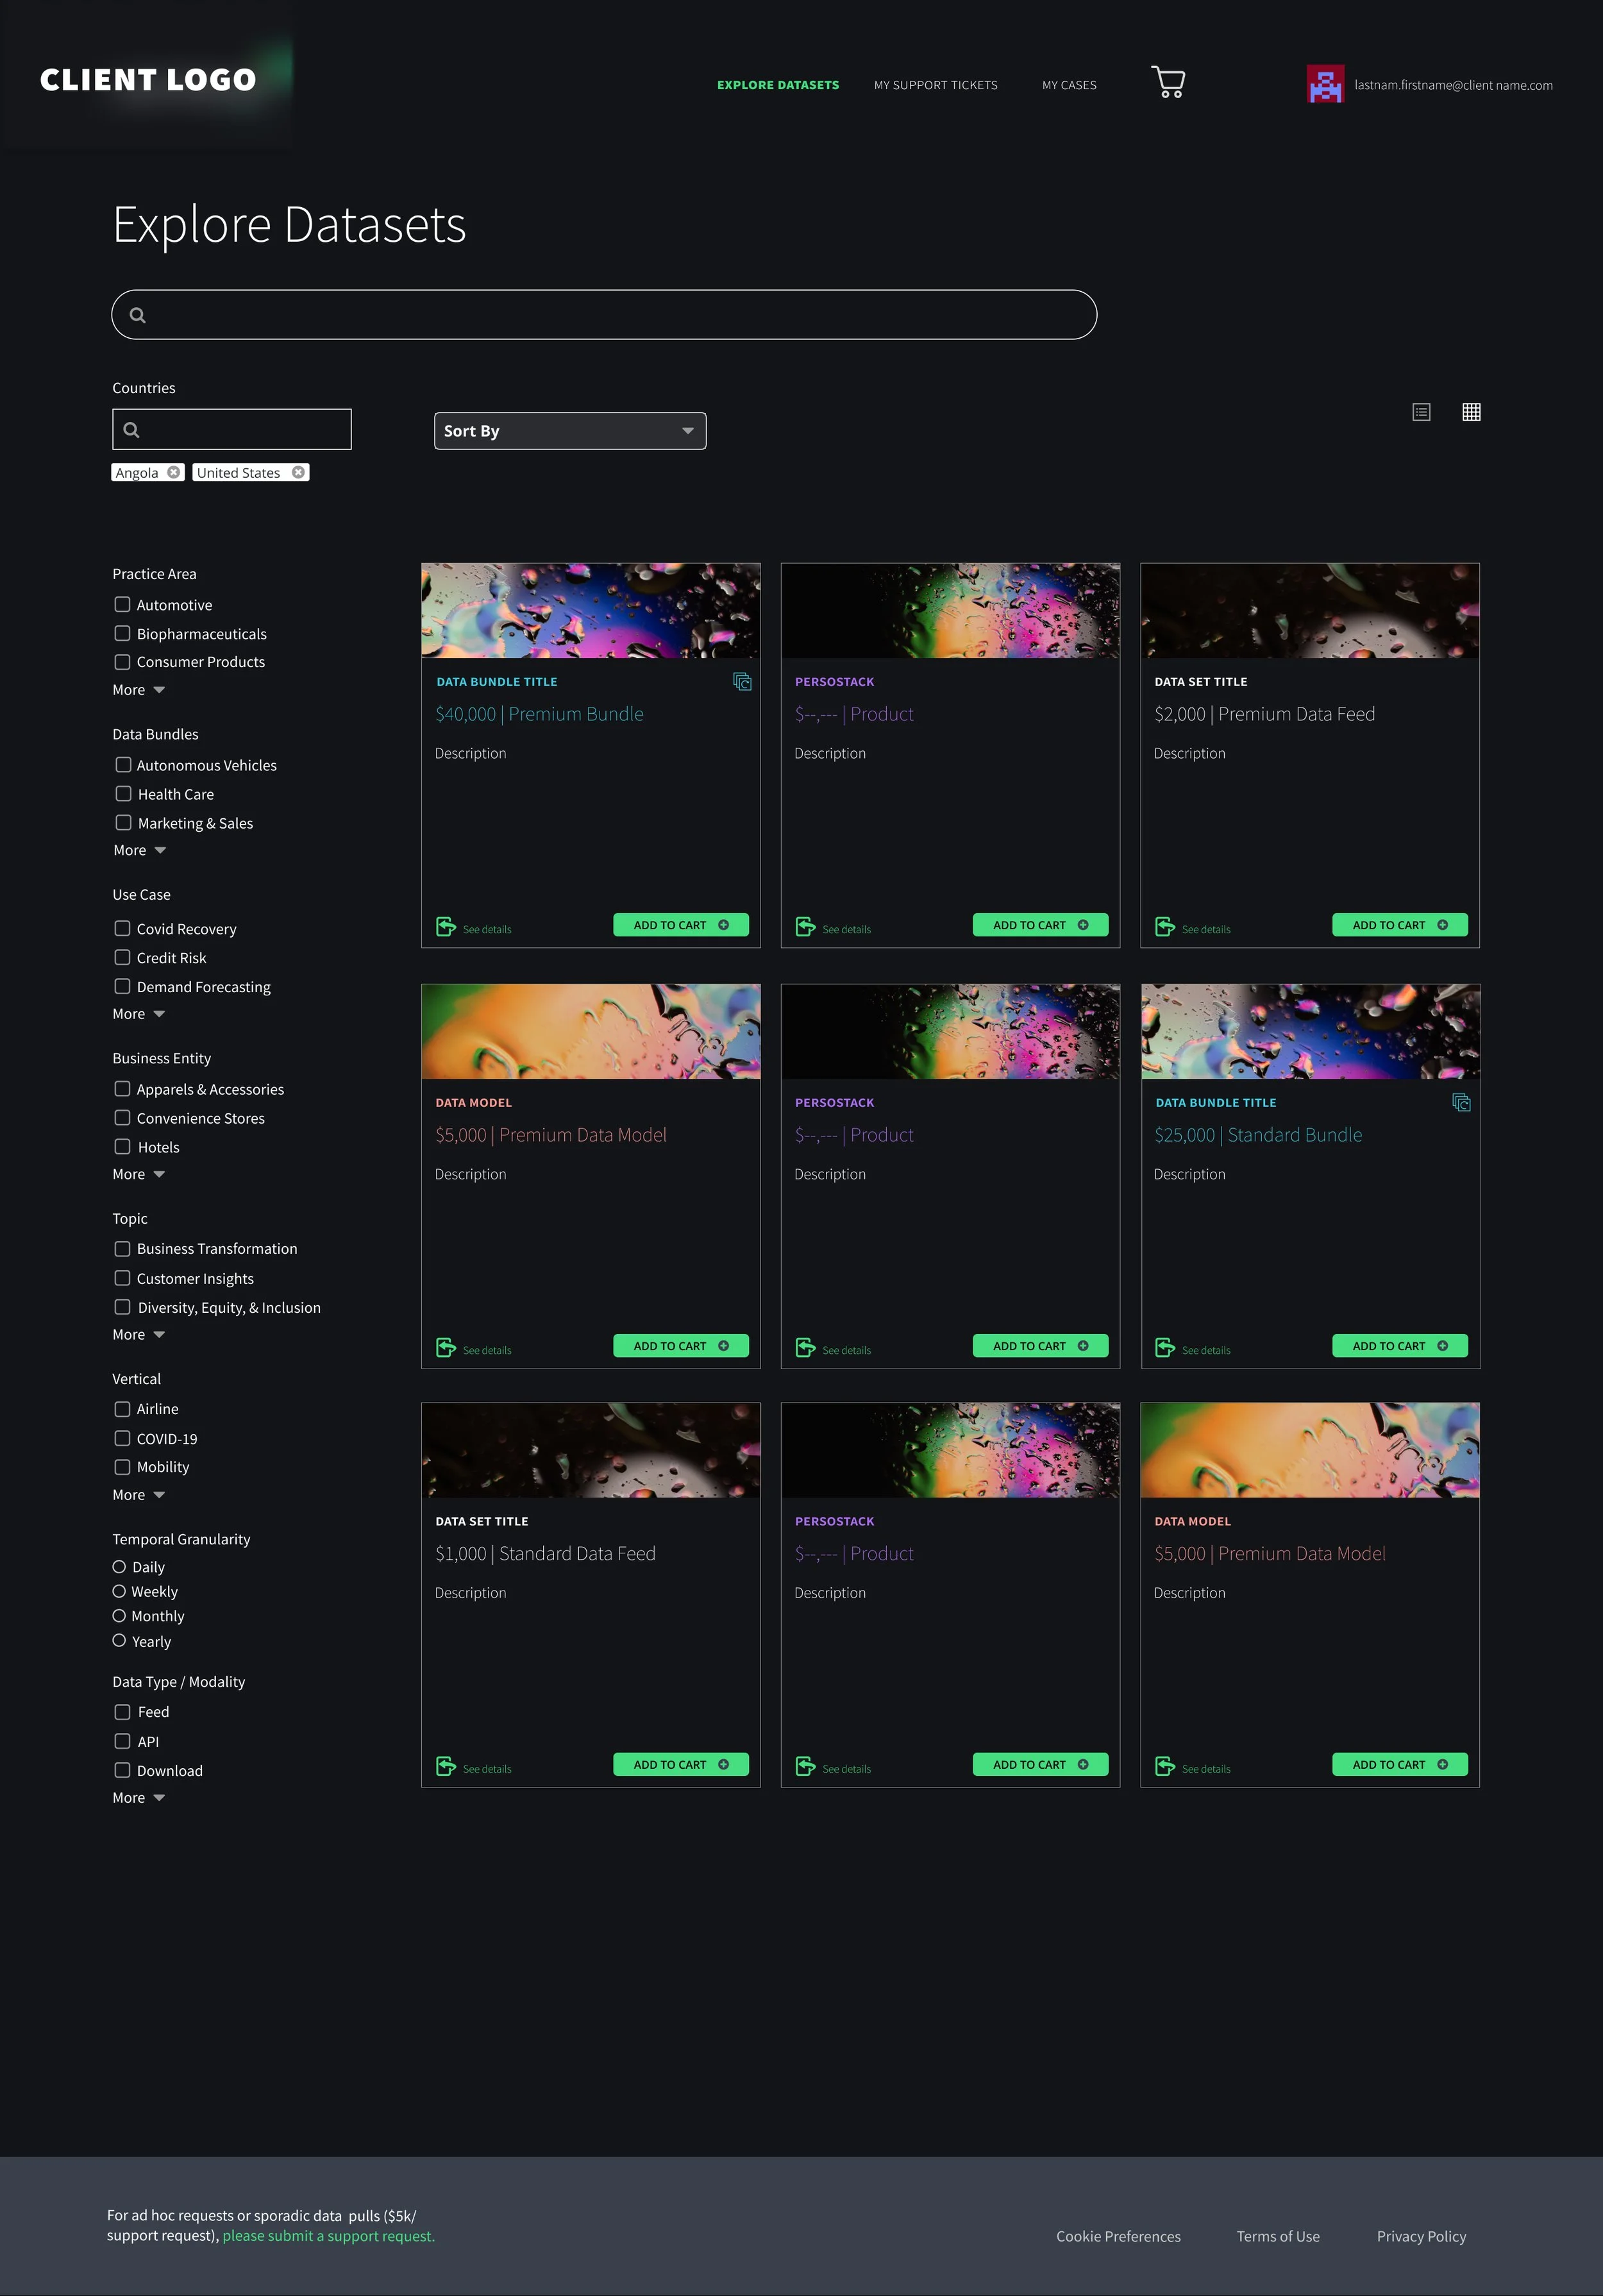The width and height of the screenshot is (1603, 2296).
Task: Click See details icon on Premium Data Feed
Action: [x=1165, y=927]
